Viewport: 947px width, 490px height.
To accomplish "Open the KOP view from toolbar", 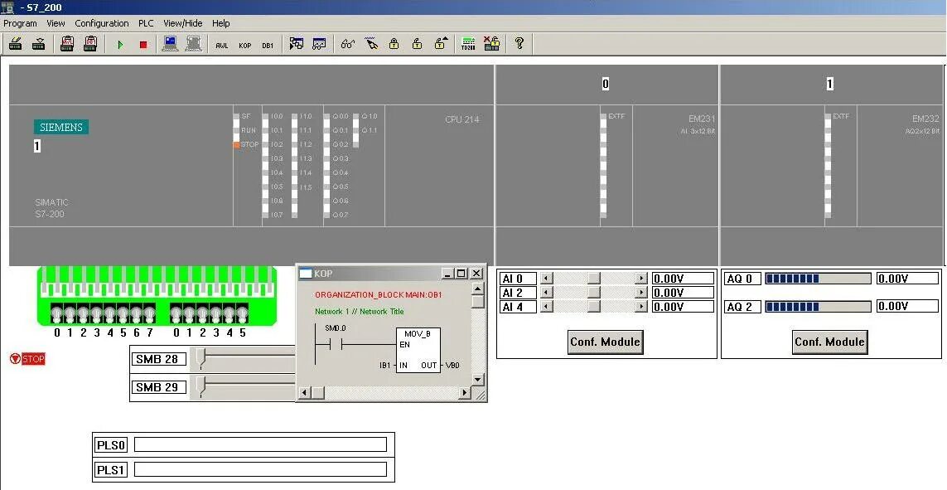I will [244, 46].
